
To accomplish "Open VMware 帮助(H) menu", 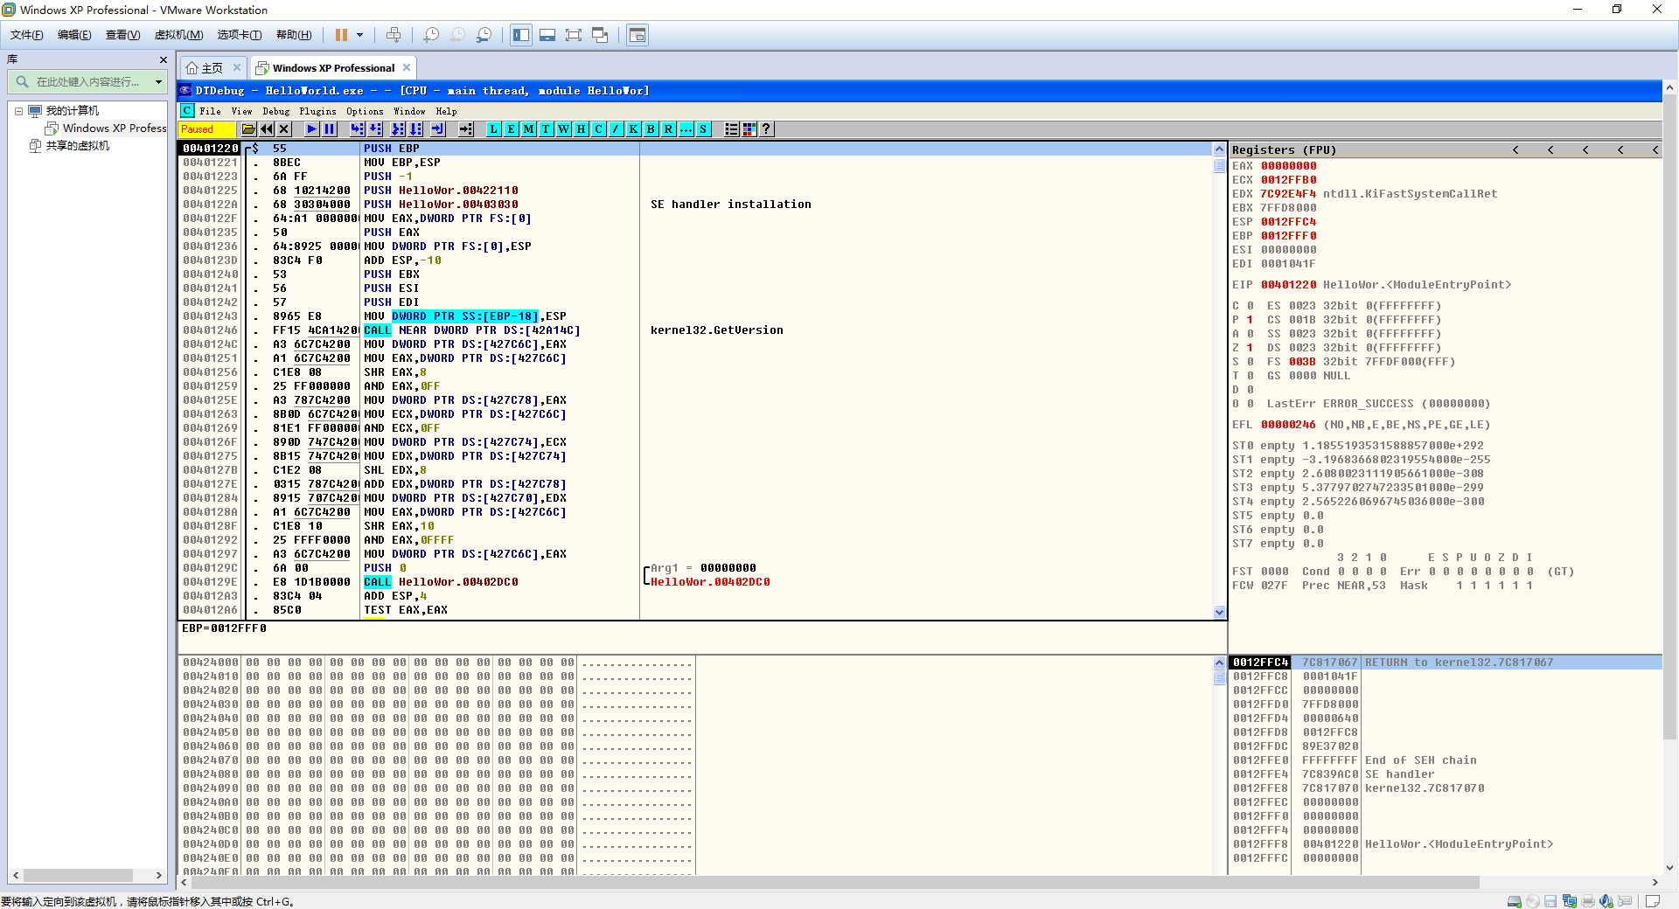I will (294, 35).
